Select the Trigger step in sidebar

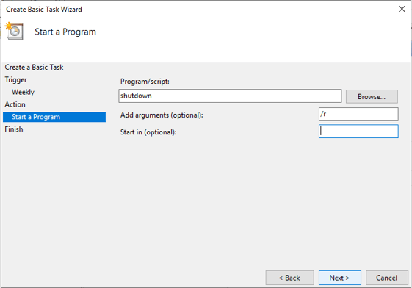pyautogui.click(x=15, y=79)
